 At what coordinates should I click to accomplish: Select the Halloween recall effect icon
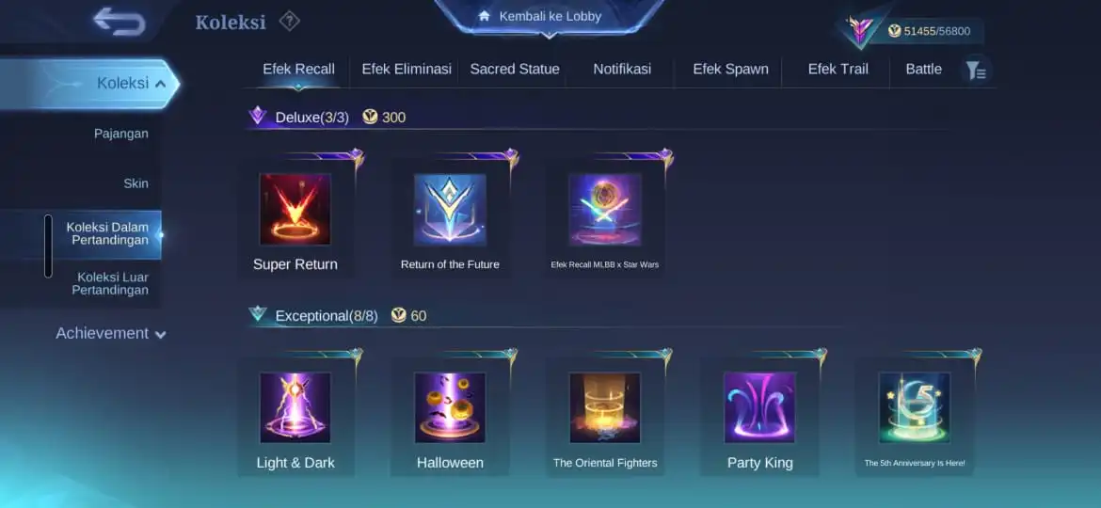[x=450, y=407]
